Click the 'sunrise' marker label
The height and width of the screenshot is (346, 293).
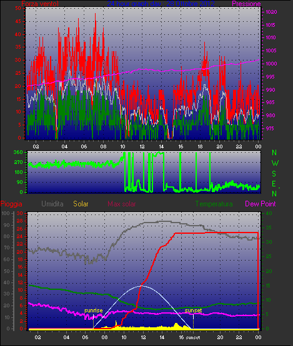pyautogui.click(x=93, y=310)
